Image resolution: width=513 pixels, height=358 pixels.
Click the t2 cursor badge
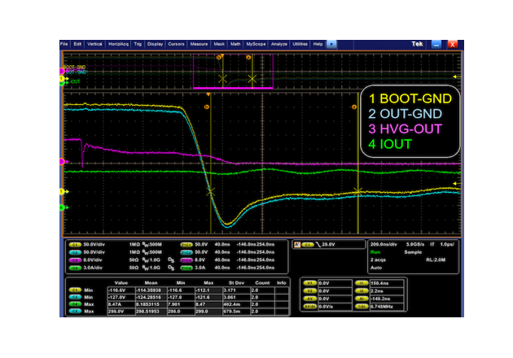pos(362,291)
